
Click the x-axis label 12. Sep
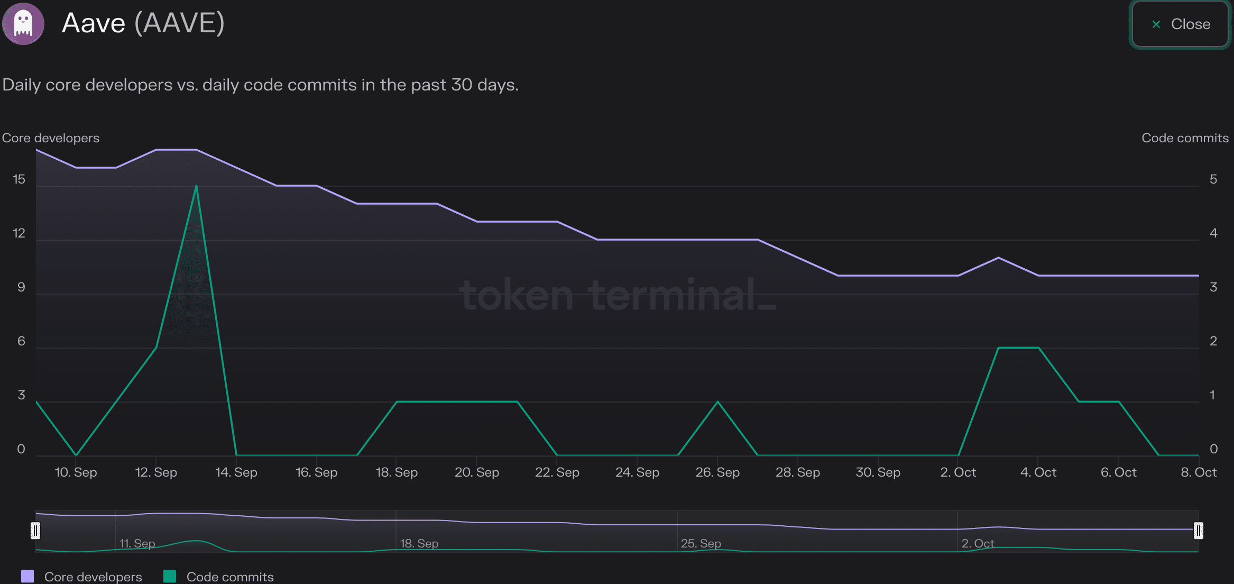(156, 472)
